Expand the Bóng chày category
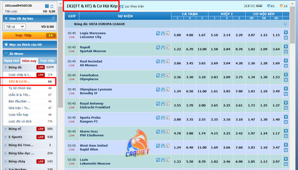298x170 pixels. point(30,161)
